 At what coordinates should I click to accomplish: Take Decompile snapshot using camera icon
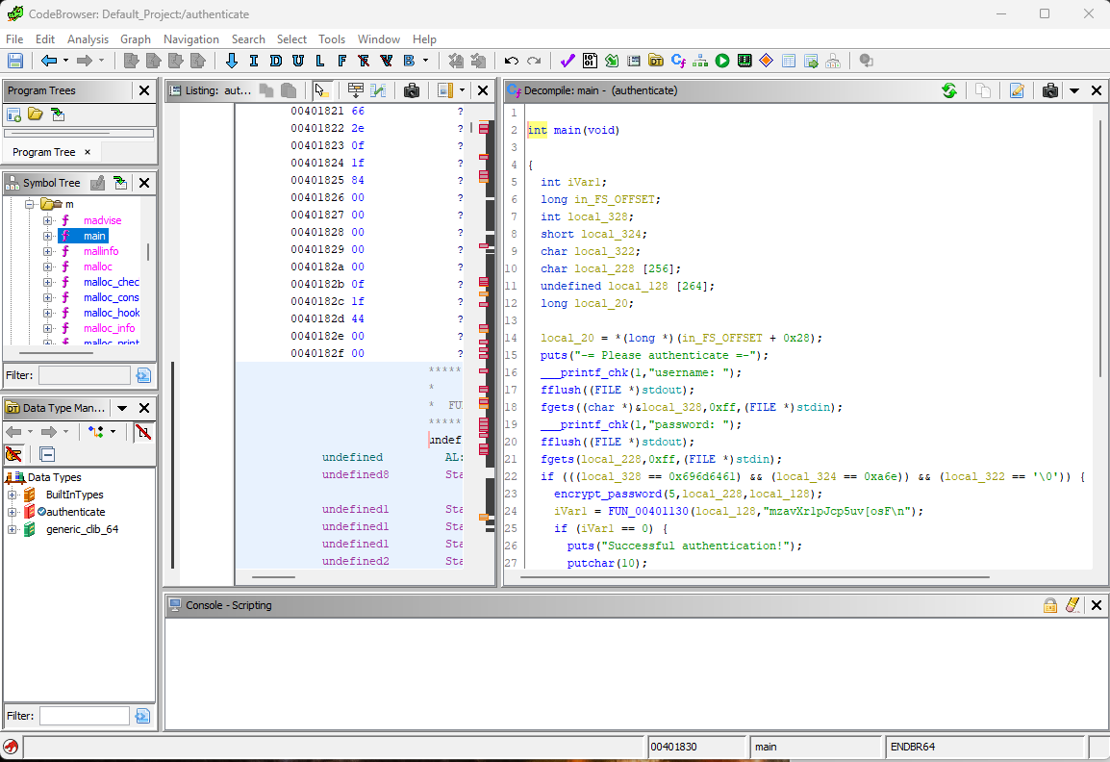coord(1050,90)
